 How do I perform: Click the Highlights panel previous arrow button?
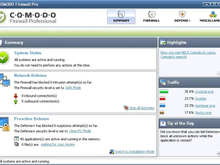click(218, 73)
